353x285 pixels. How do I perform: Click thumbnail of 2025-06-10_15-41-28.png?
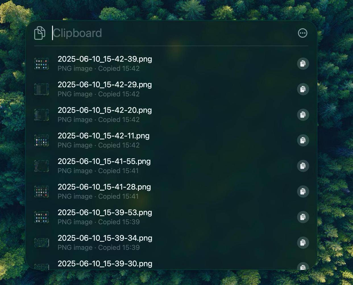41,192
